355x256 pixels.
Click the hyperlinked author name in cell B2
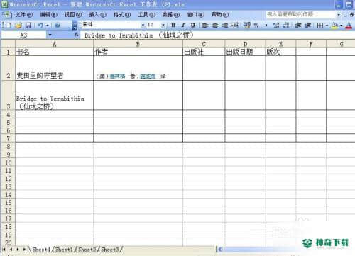118,76
